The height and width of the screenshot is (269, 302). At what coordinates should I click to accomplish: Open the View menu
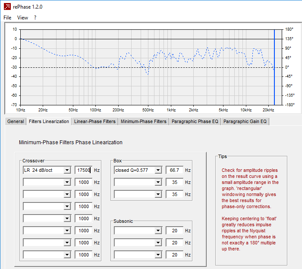point(22,18)
